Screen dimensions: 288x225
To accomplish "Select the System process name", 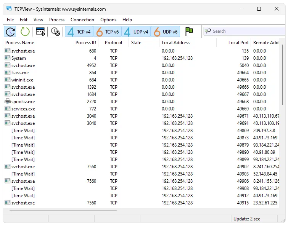I will click(x=19, y=58).
